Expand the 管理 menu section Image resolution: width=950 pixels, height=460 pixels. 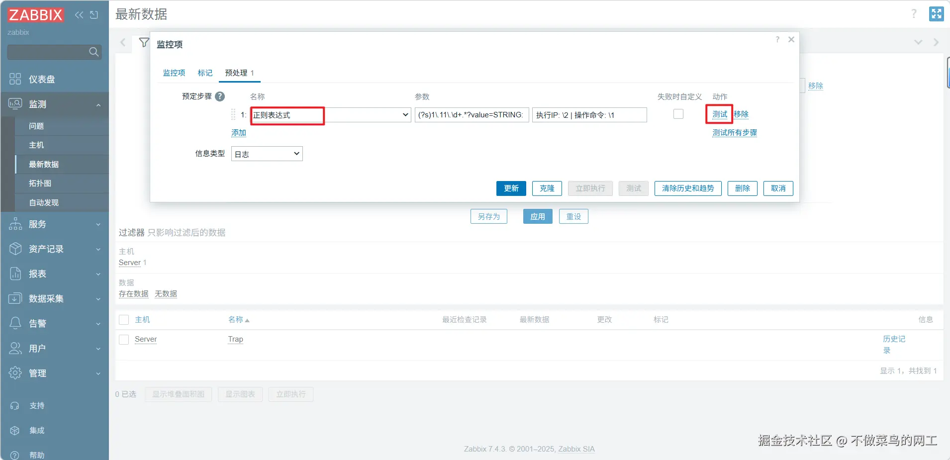tap(98, 373)
